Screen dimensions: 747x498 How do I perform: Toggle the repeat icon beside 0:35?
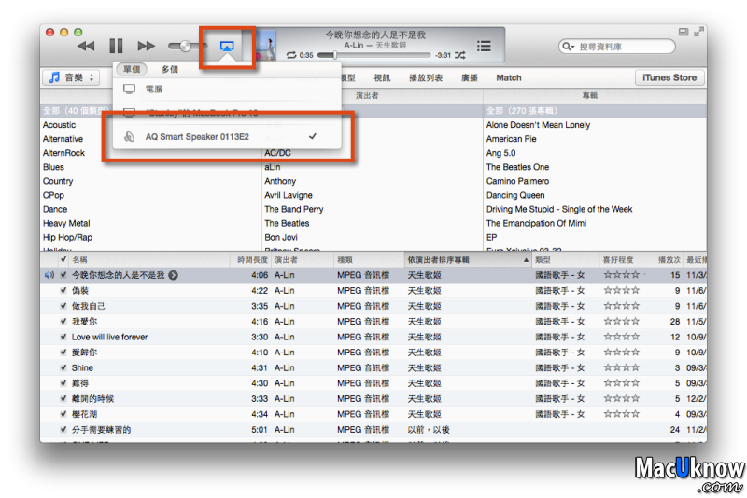coord(291,56)
